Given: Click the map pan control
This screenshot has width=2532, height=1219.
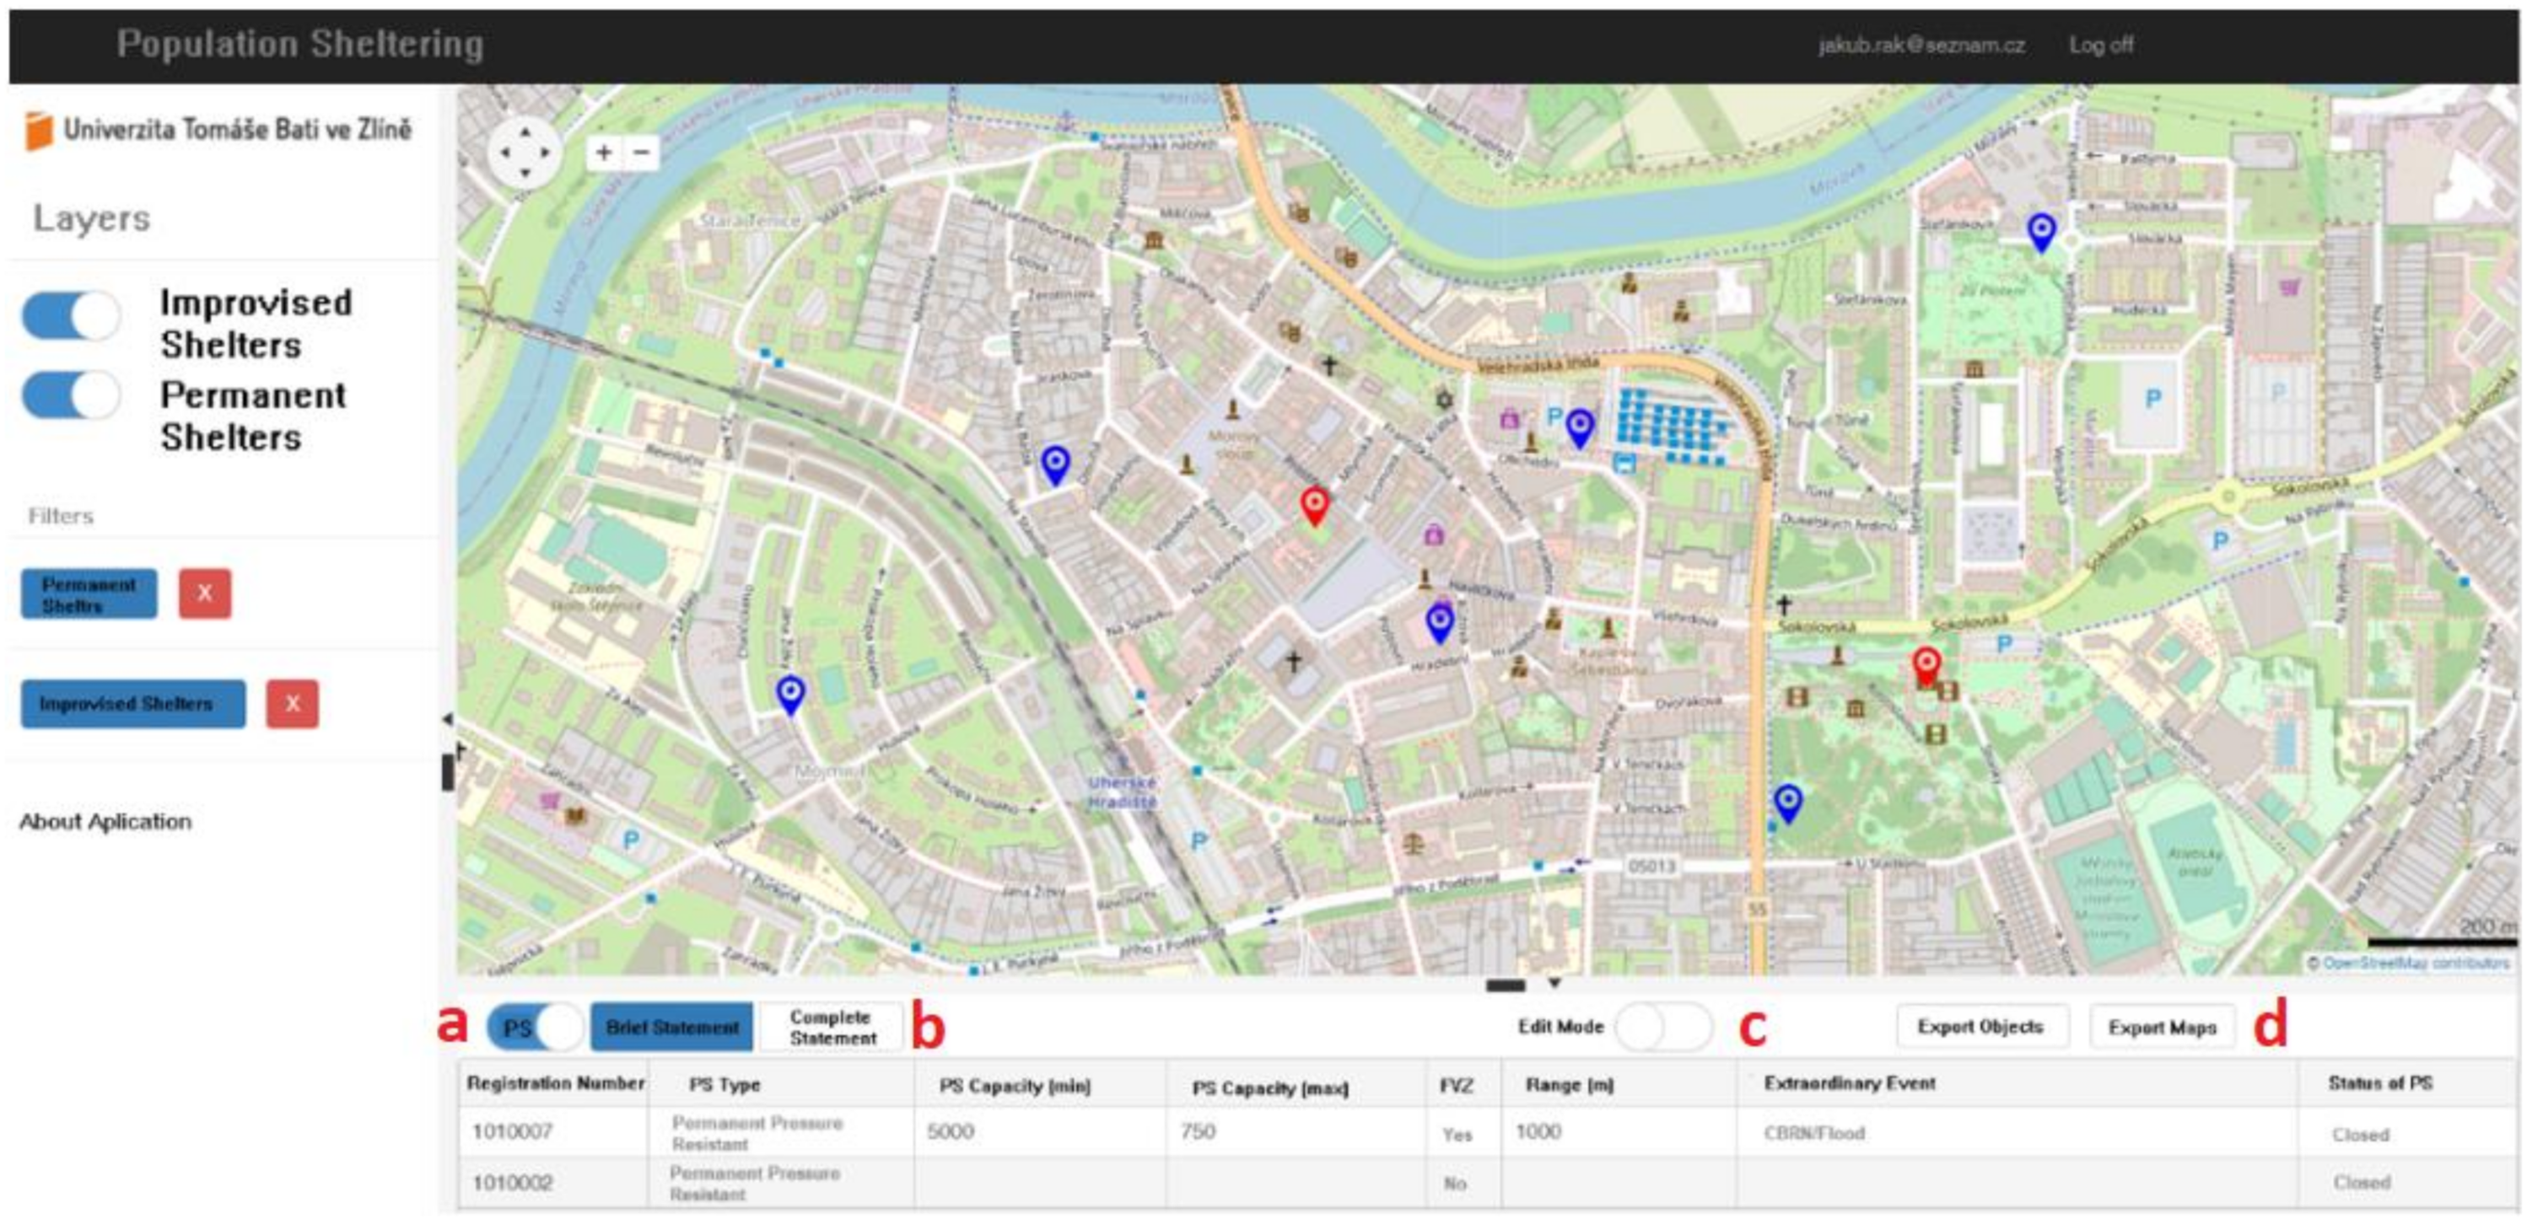Looking at the screenshot, I should [x=525, y=153].
